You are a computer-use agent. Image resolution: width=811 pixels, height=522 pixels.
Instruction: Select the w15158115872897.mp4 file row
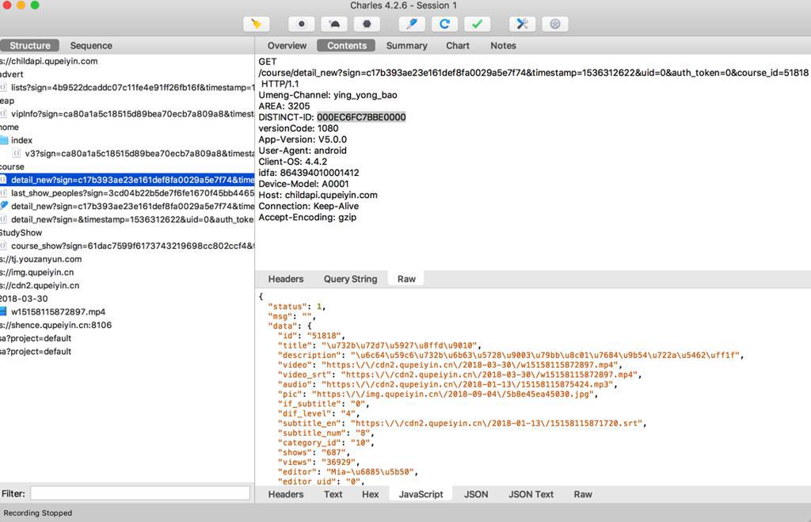click(x=58, y=311)
